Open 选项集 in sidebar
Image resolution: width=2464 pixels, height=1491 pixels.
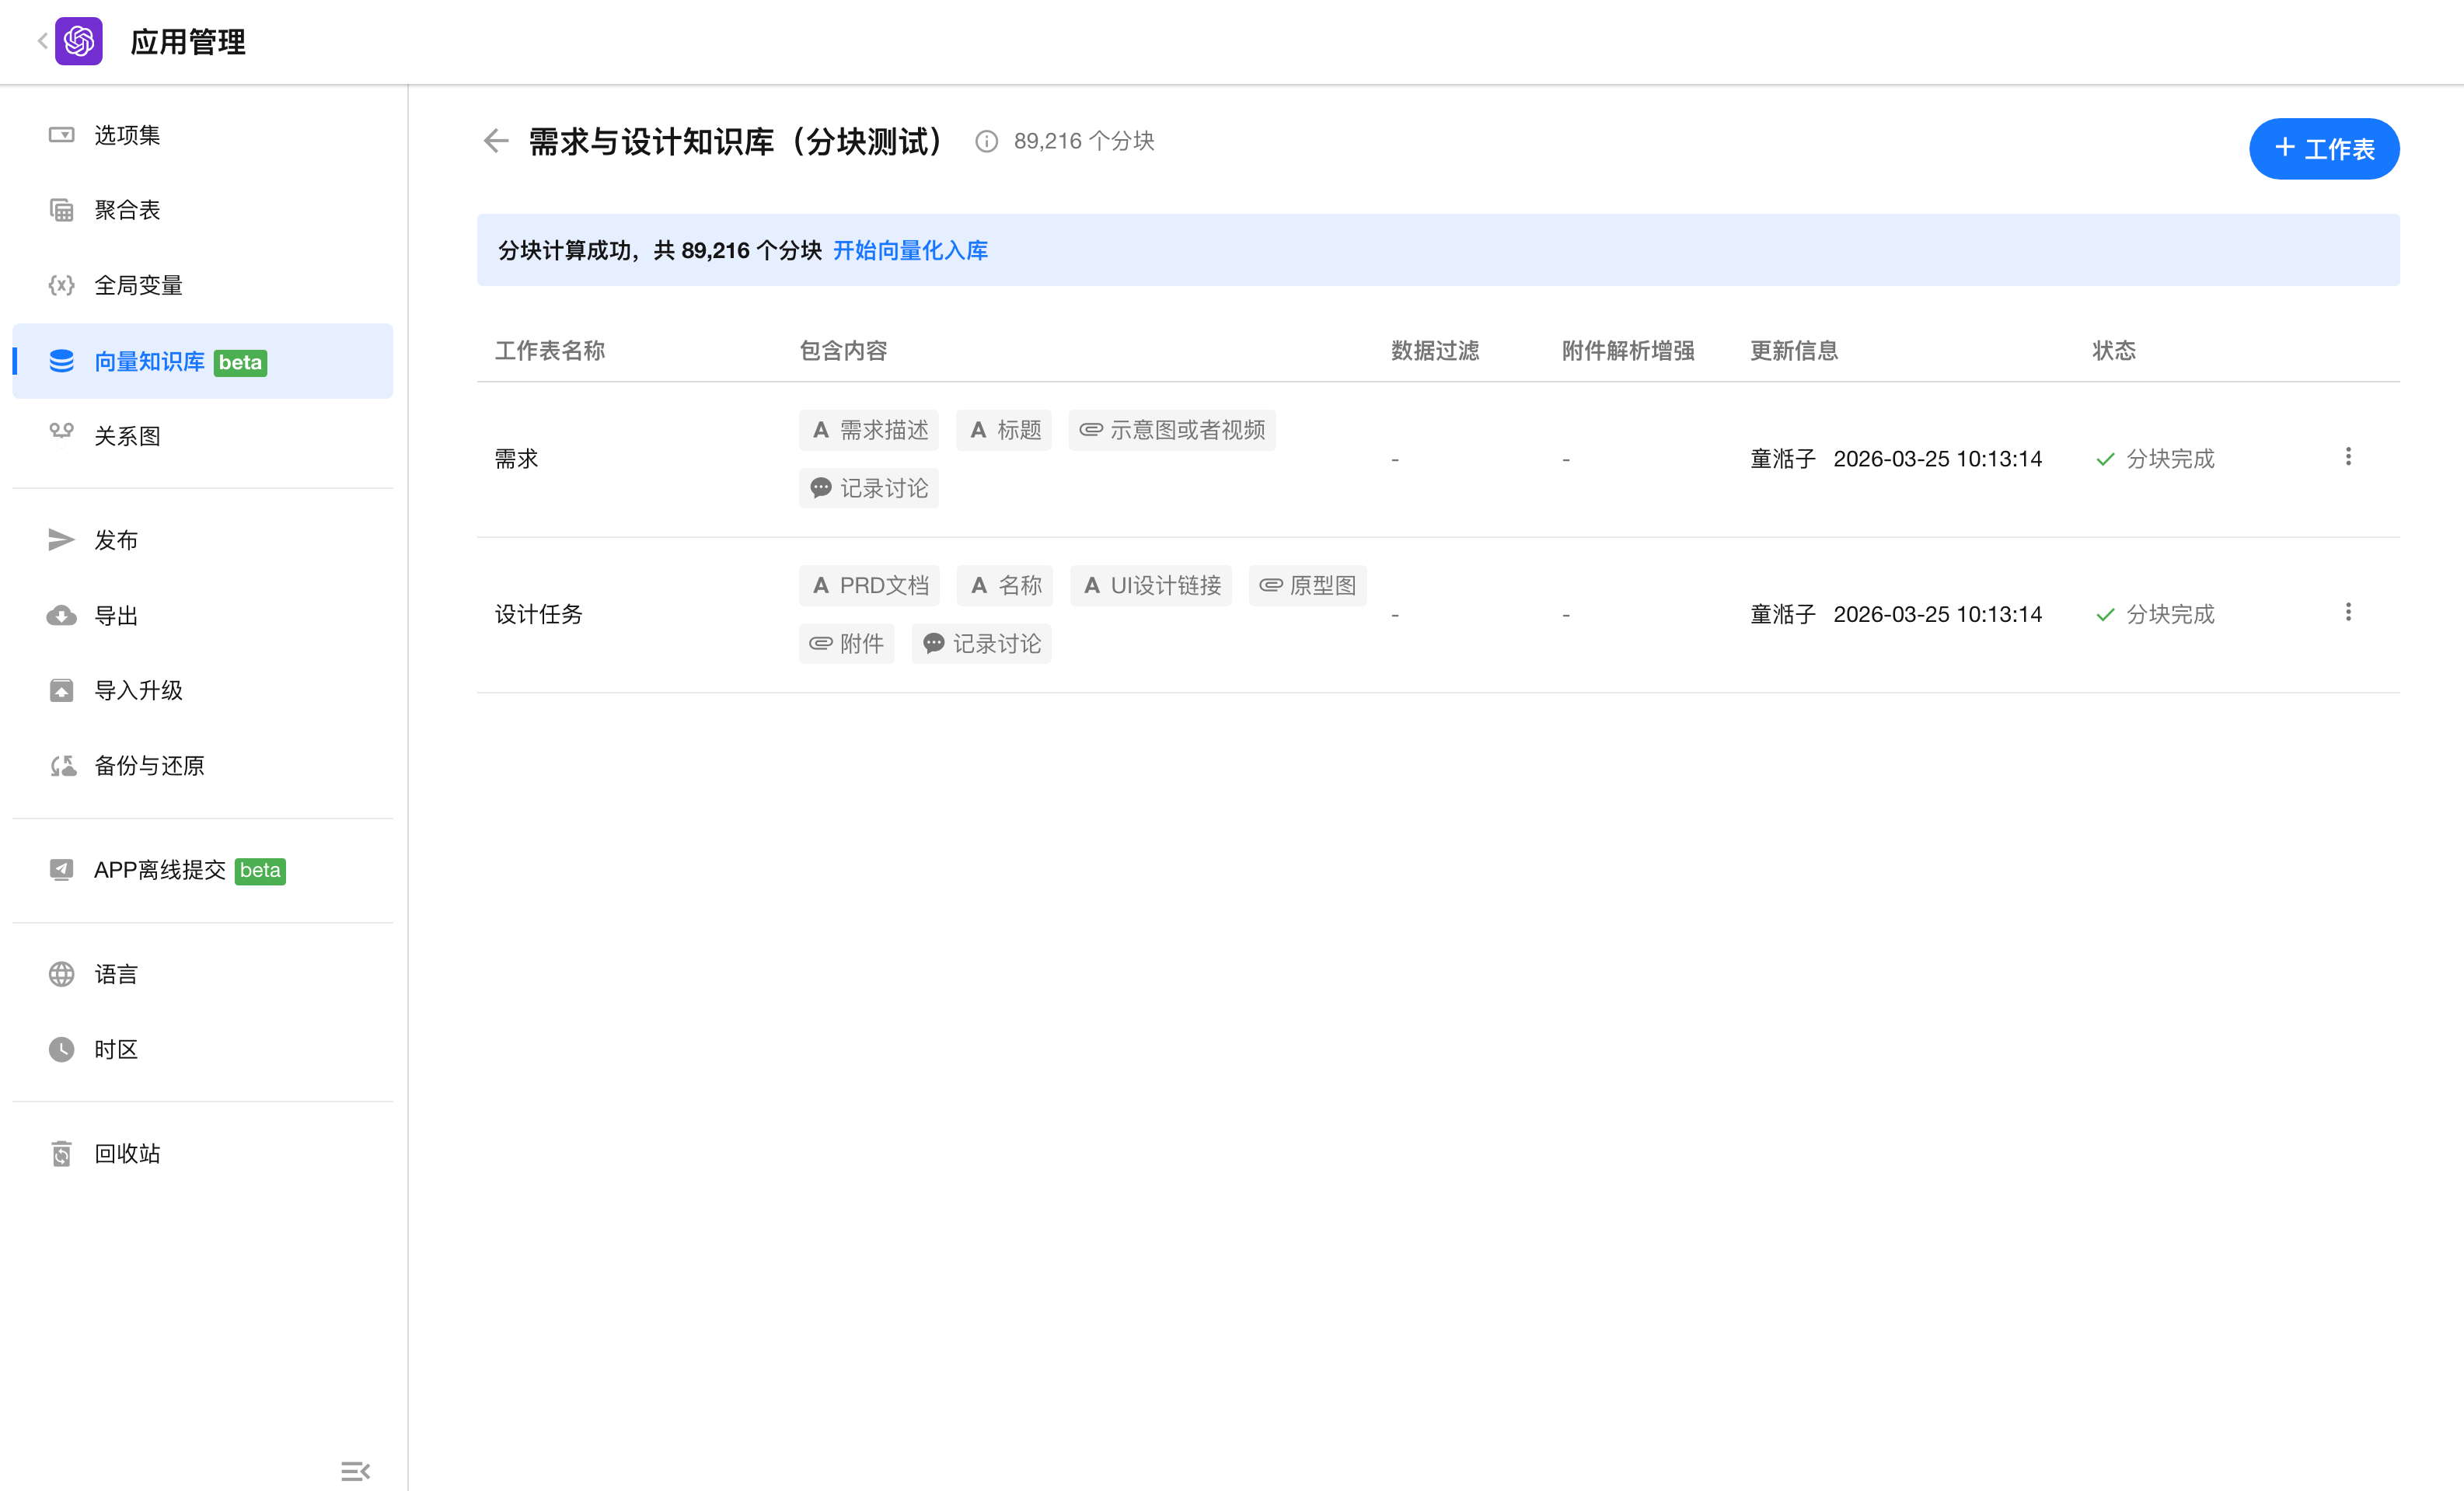(127, 135)
